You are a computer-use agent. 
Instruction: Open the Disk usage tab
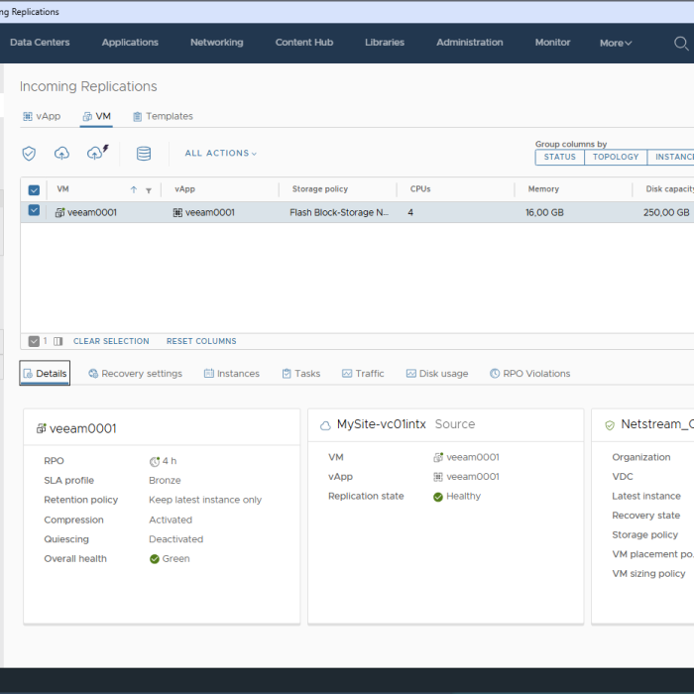(x=437, y=374)
